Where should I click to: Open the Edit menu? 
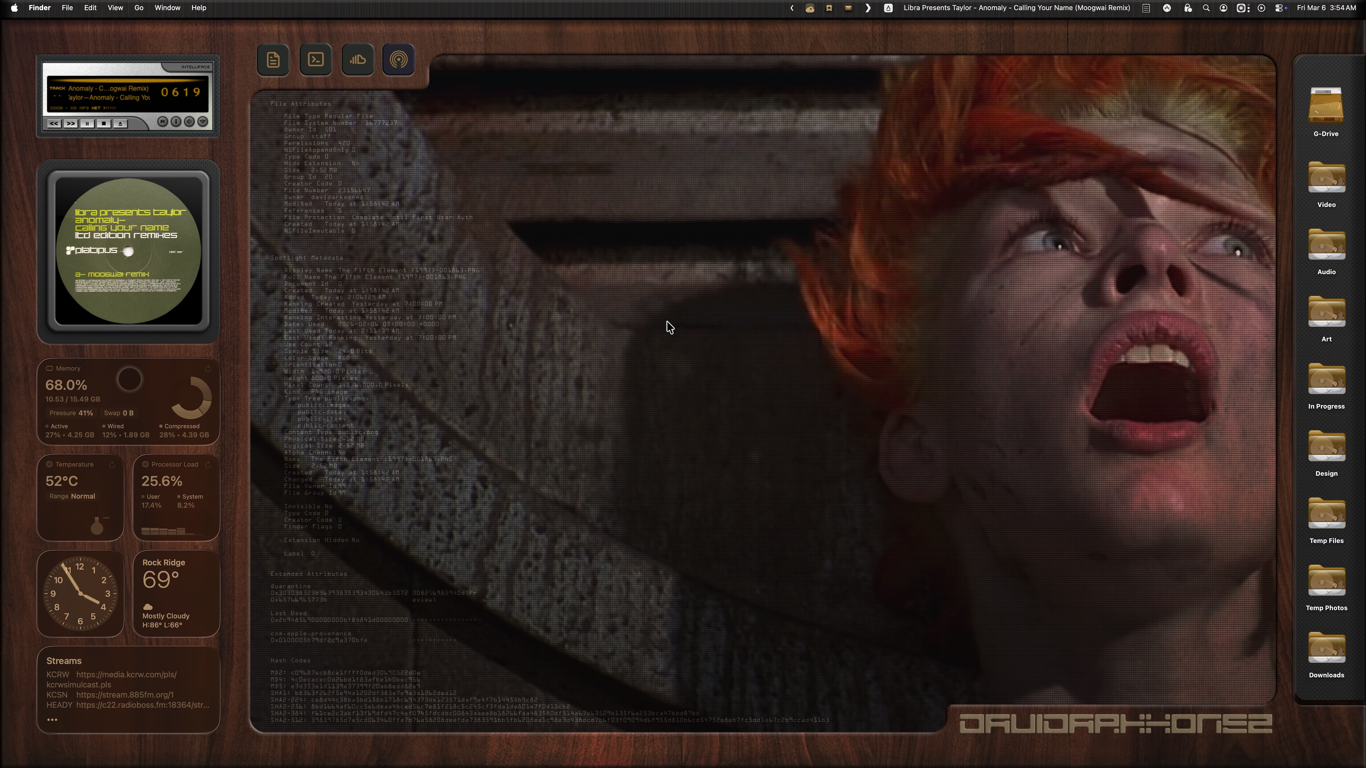tap(90, 8)
